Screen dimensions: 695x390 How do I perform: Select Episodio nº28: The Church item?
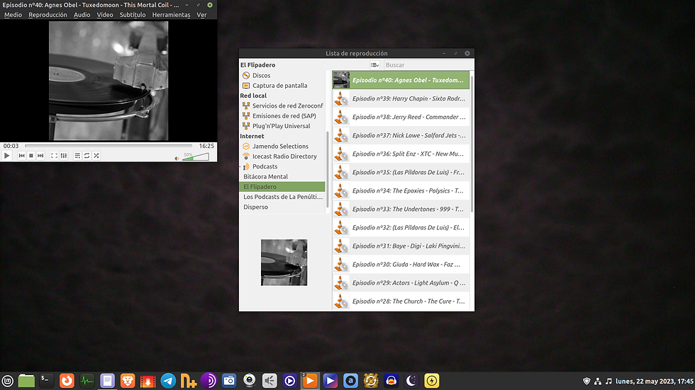coord(401,301)
